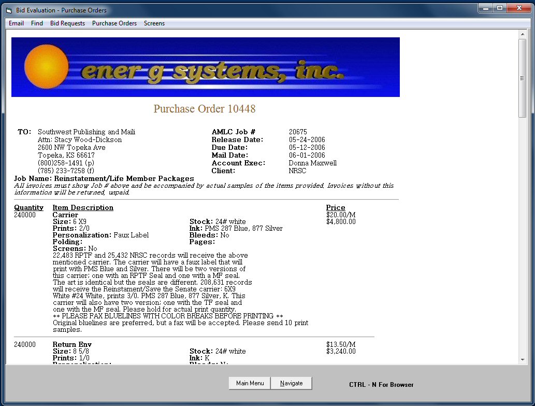
Task: Open the Find menu
Action: click(x=37, y=23)
